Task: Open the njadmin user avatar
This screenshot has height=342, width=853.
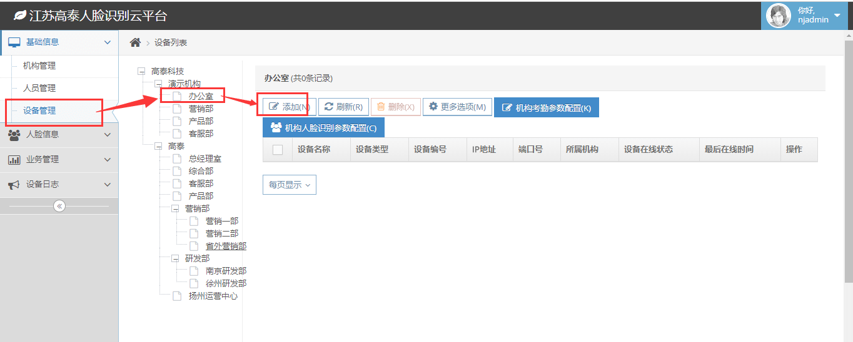Action: [779, 16]
